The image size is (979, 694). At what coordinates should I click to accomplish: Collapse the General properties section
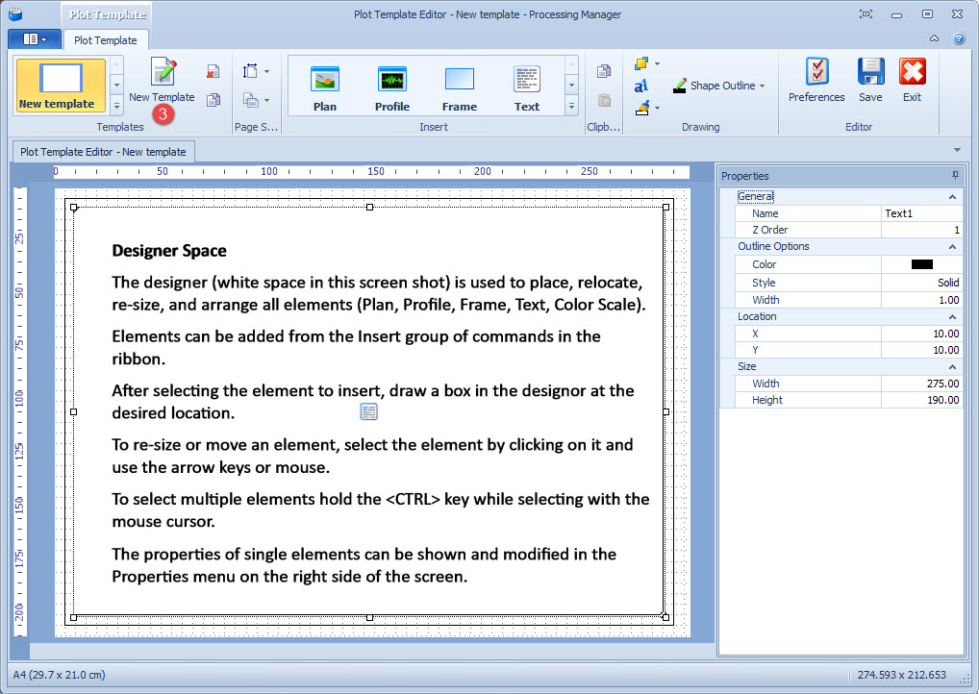point(952,197)
